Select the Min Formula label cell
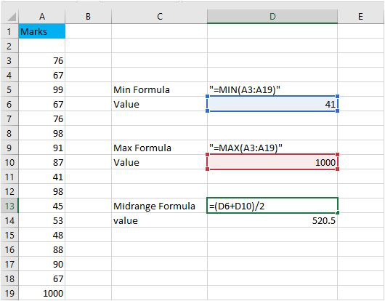This screenshot has width=385, height=301. click(x=159, y=89)
